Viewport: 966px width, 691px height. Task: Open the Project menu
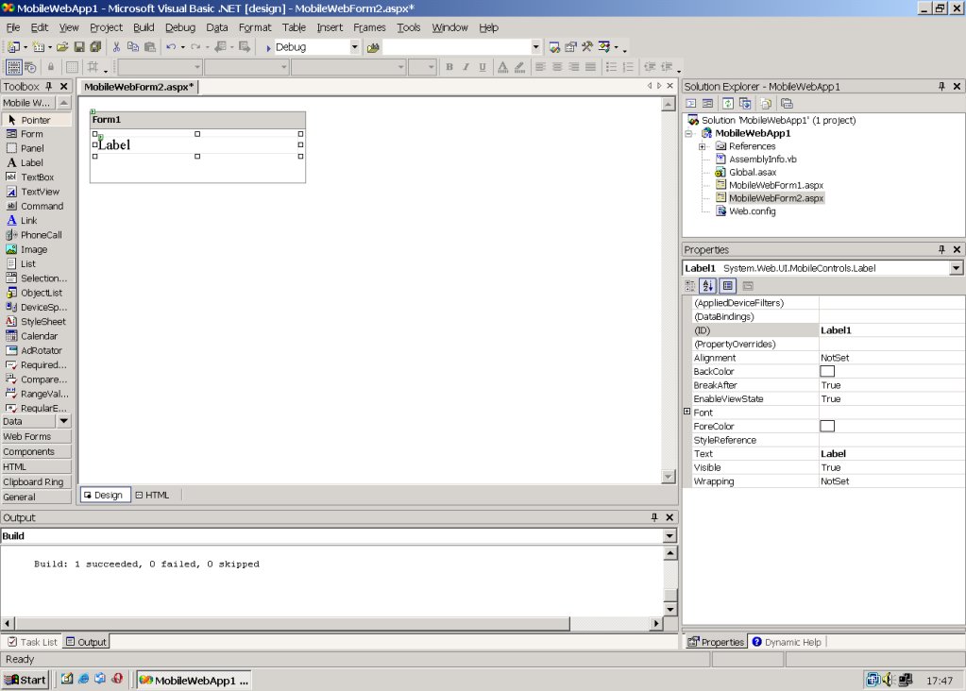106,27
